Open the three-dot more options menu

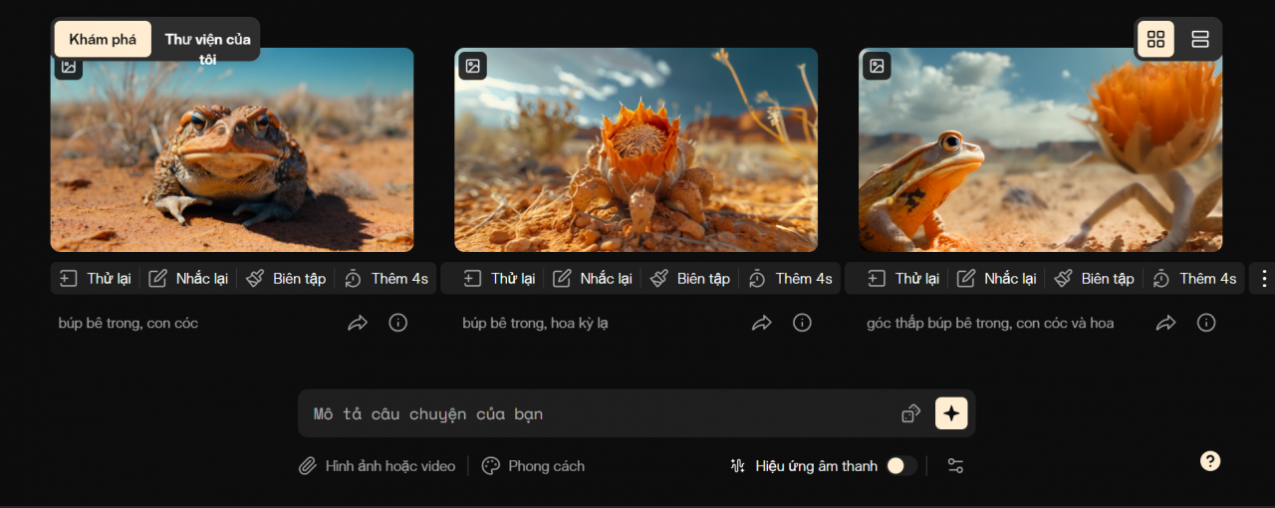1264,278
